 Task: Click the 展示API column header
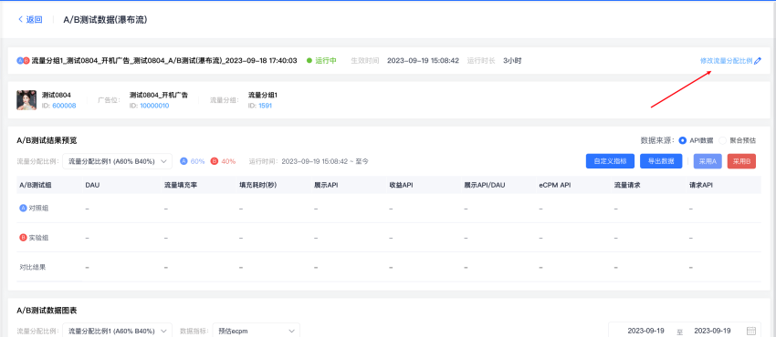point(327,185)
